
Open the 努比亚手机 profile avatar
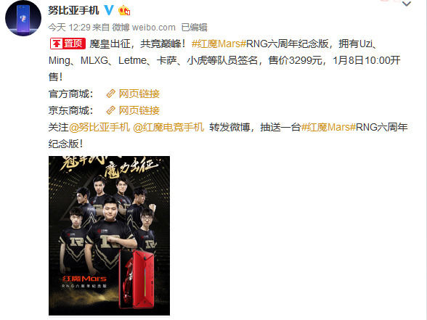[x=23, y=18]
